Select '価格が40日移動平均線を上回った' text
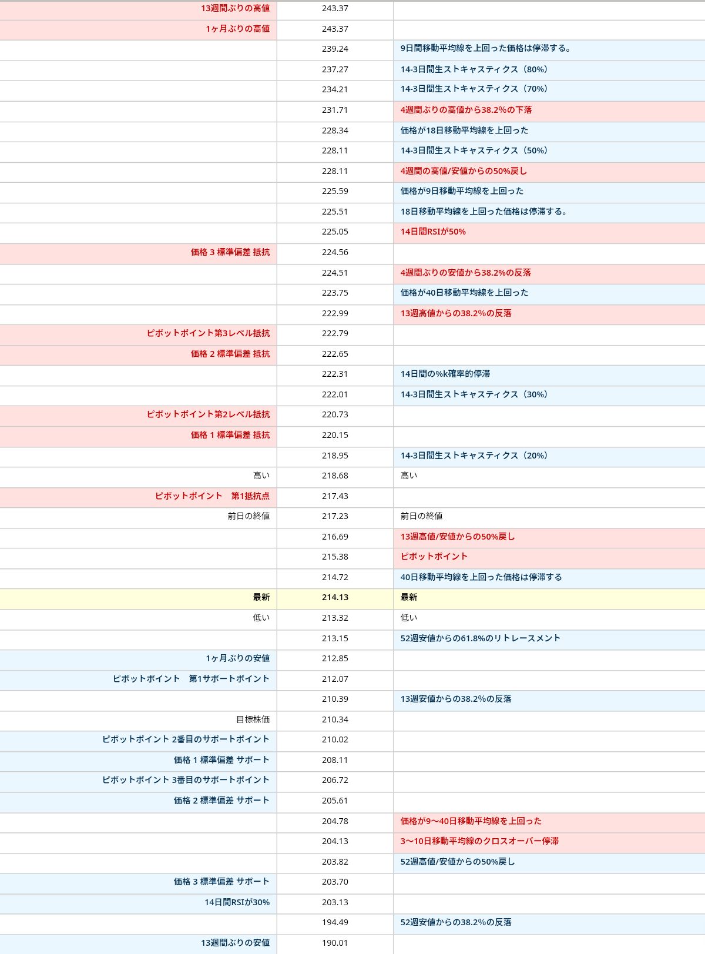 pos(465,293)
